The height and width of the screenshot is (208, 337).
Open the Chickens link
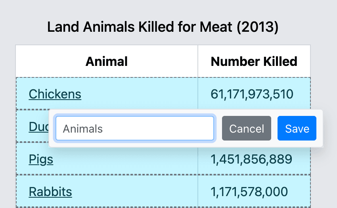click(55, 94)
